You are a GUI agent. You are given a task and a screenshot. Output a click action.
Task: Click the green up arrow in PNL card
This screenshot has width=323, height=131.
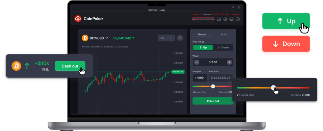(27, 66)
